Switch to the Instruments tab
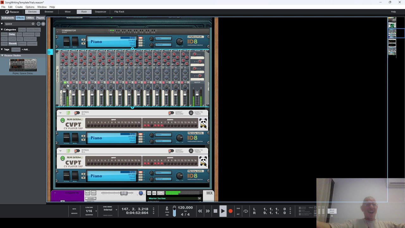This screenshot has height=228, width=405. pos(8,18)
